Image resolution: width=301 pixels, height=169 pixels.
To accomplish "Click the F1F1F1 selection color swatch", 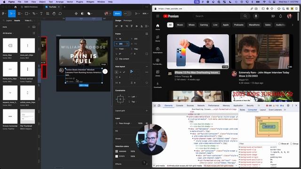I will click(x=117, y=156).
